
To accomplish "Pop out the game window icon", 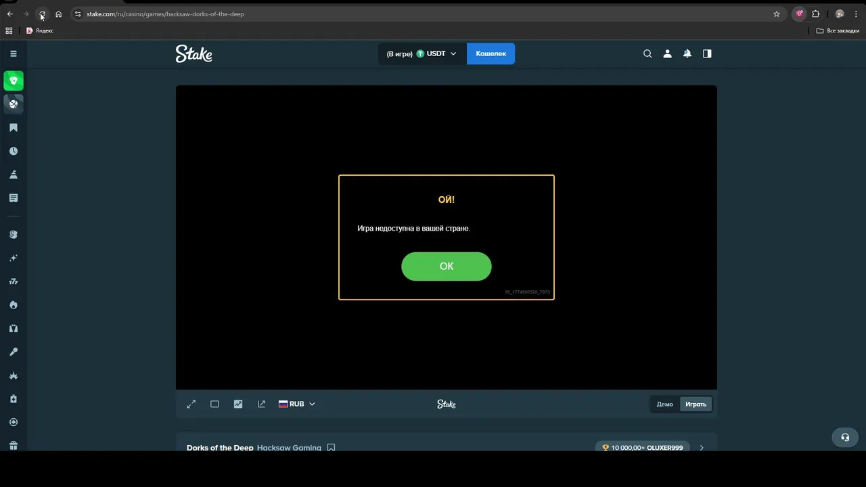I will 262,404.
